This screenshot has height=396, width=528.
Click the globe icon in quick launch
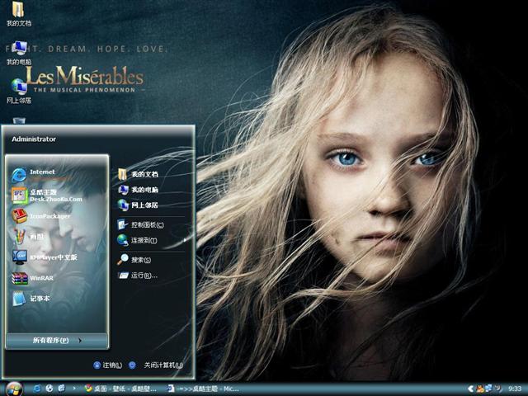point(49,389)
